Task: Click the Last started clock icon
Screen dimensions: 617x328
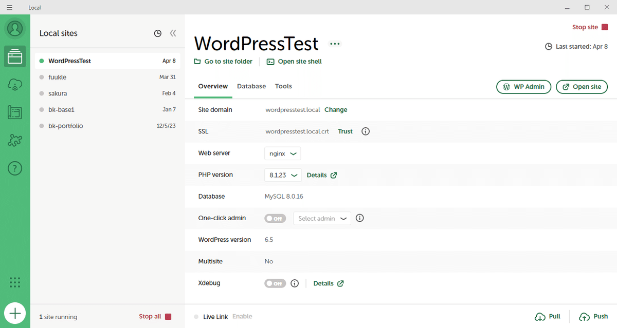Action: tap(549, 47)
